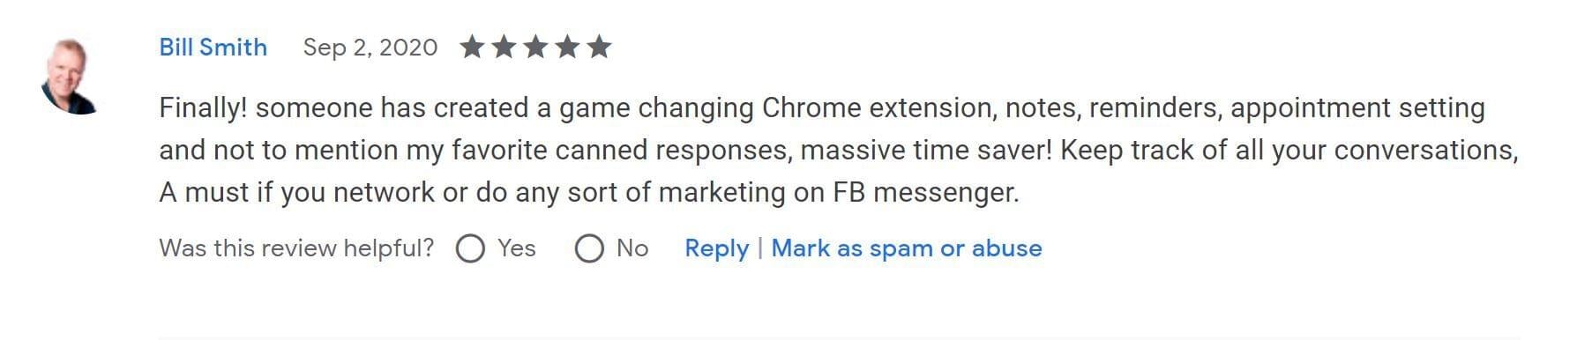Click the "Was this review helpful?" text
This screenshot has width=1577, height=340.
(296, 248)
